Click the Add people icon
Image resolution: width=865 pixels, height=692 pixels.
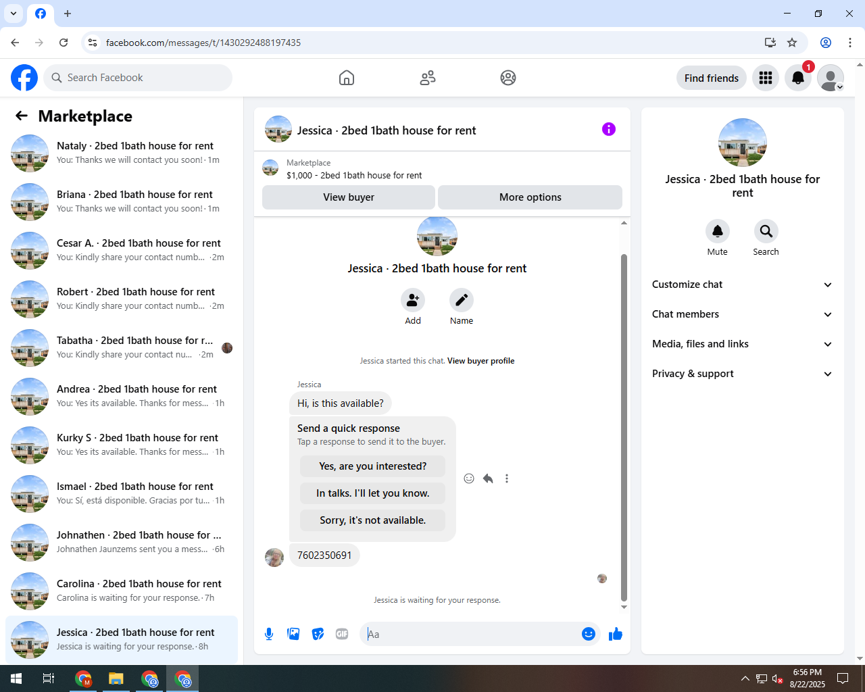coord(413,300)
